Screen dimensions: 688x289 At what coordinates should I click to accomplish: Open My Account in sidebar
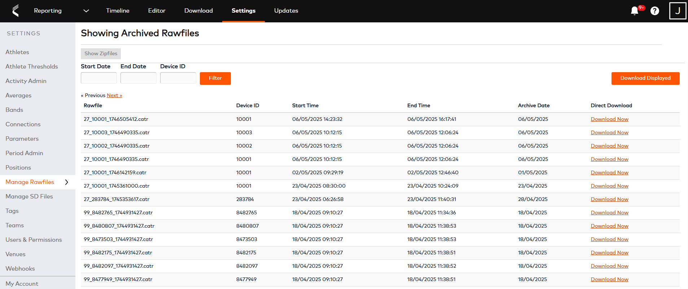(x=22, y=284)
